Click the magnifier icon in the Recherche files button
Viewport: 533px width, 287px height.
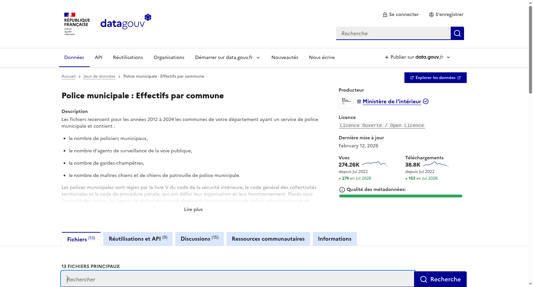424,279
